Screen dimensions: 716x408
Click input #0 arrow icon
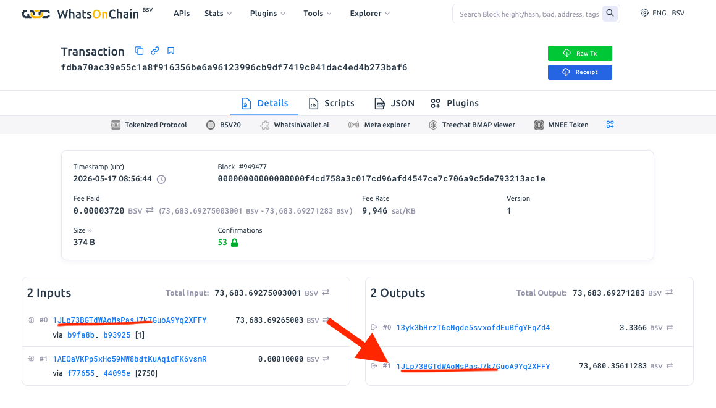(31, 320)
